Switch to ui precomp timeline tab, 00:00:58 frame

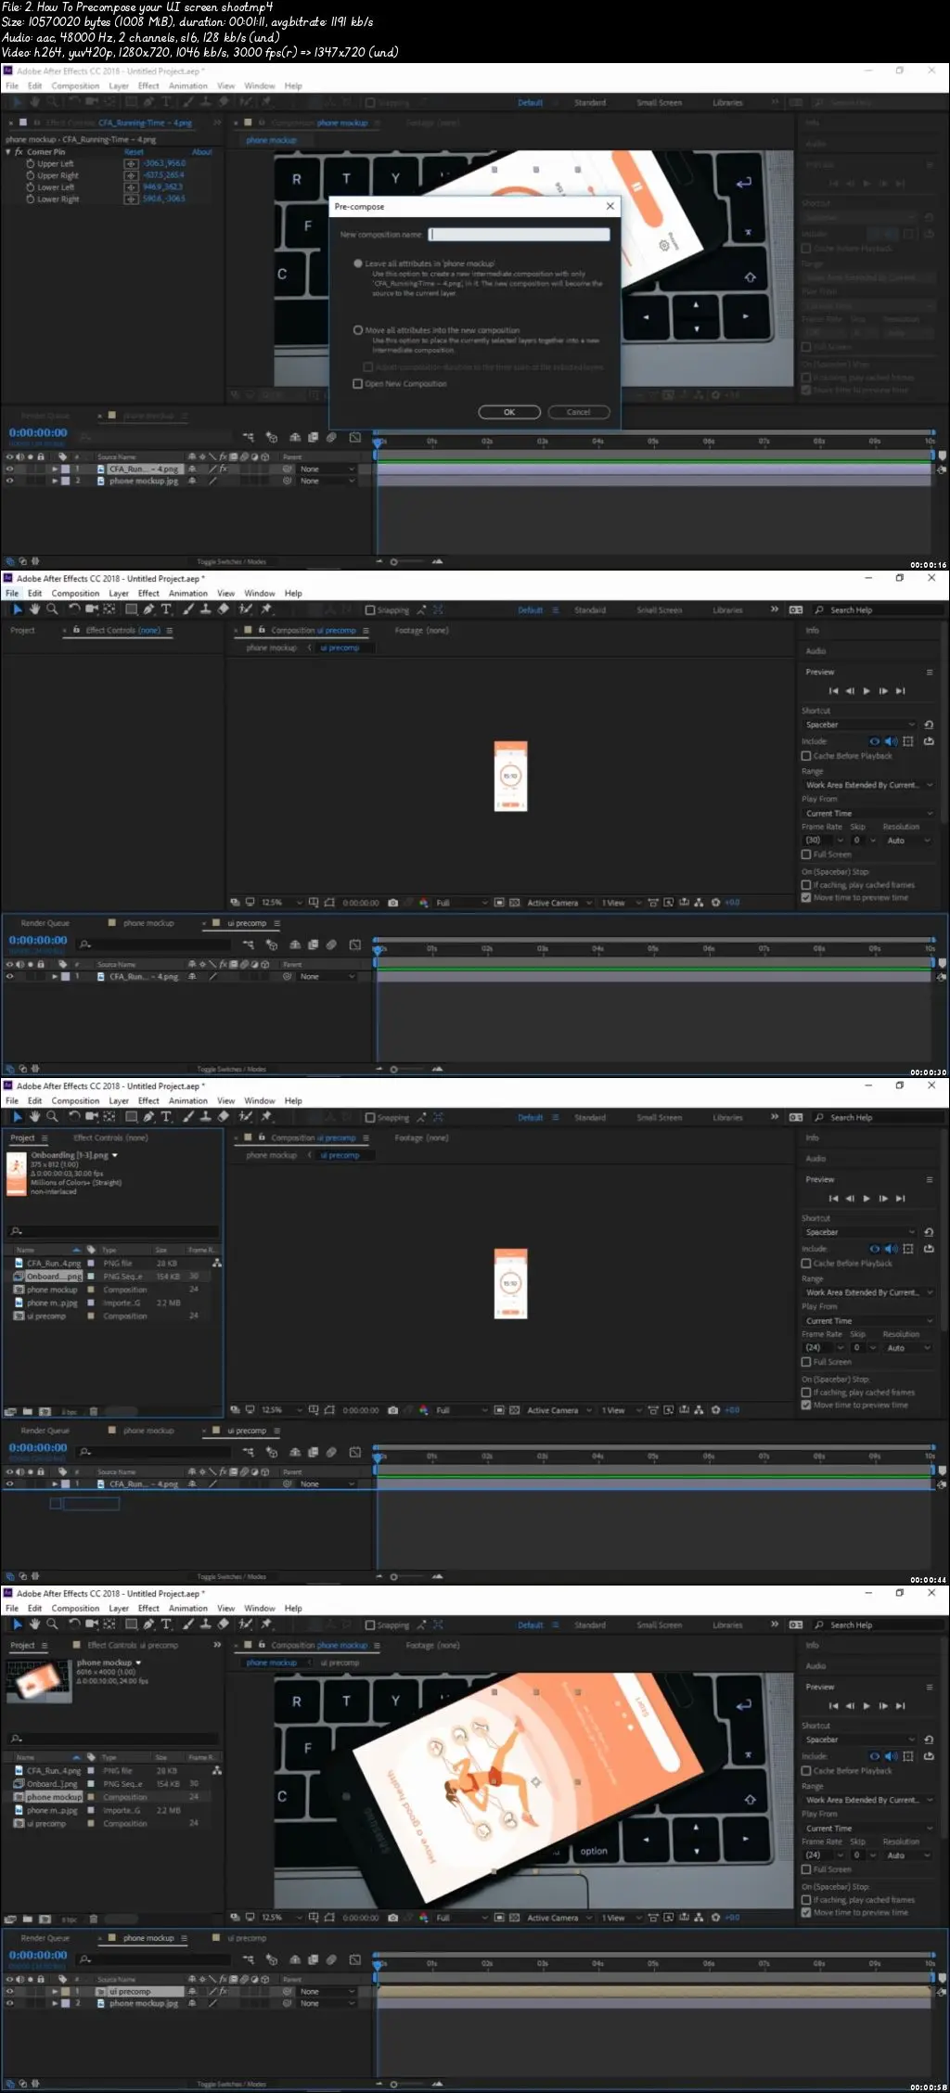click(247, 1938)
